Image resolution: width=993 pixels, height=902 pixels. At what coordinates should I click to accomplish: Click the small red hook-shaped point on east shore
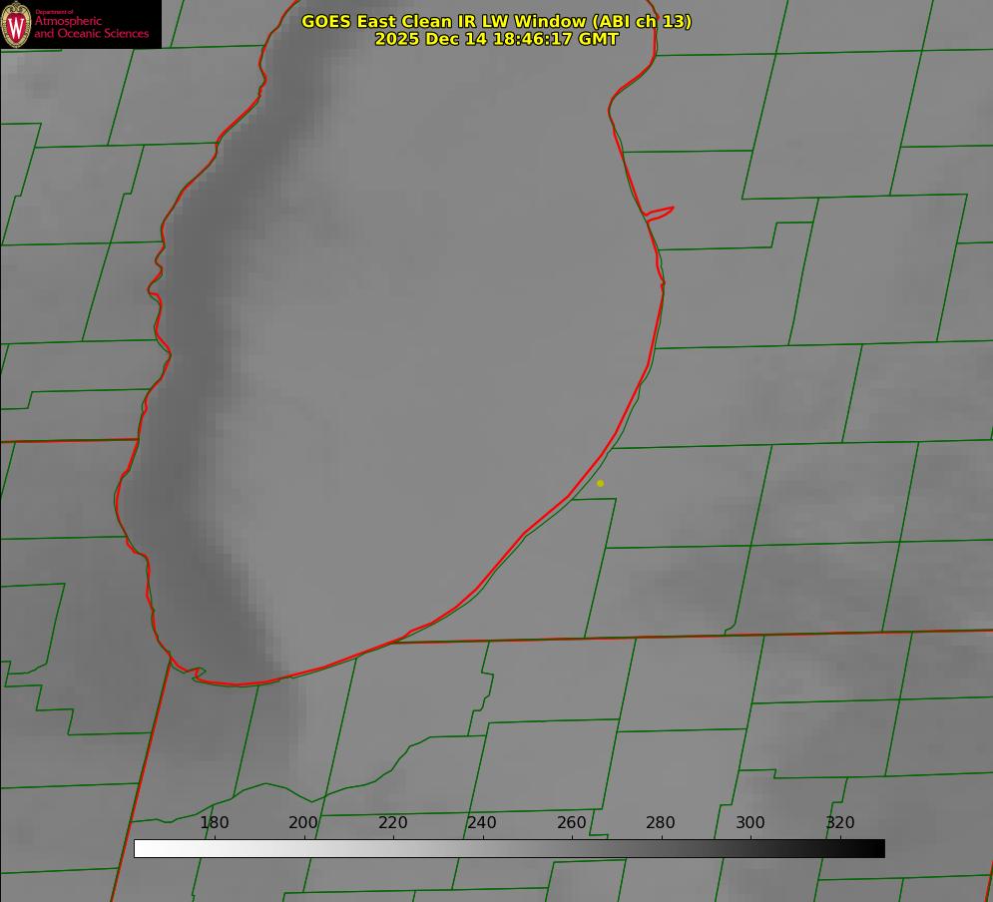point(663,212)
